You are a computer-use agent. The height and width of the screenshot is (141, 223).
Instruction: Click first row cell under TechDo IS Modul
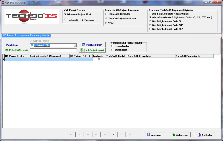point(117,59)
